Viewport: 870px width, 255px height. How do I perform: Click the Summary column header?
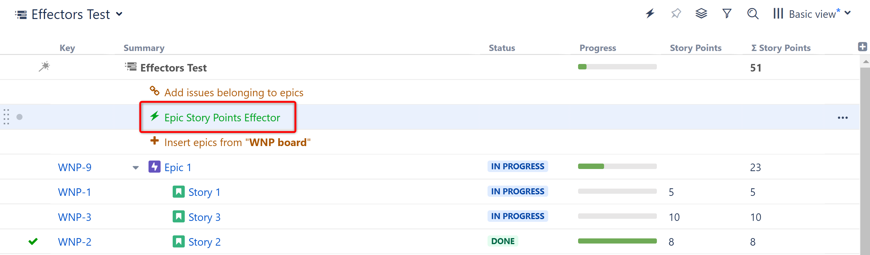coord(144,48)
